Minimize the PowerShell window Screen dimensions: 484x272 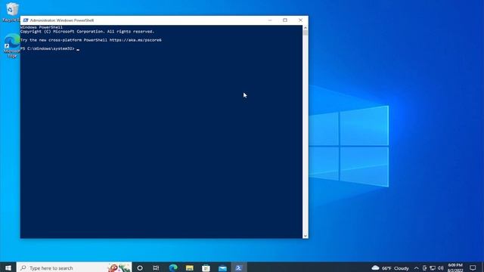tap(270, 20)
